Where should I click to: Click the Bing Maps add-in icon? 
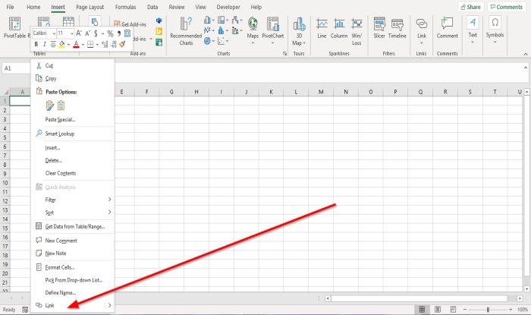coord(159,32)
